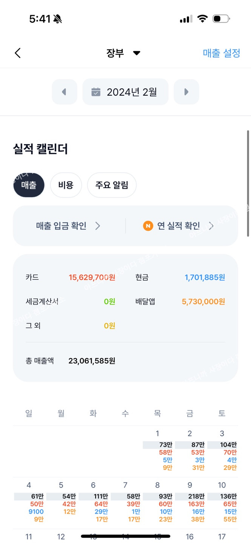Open the 2024년 2월 date picker
Viewport: 251px width, 543px height.
pos(125,92)
